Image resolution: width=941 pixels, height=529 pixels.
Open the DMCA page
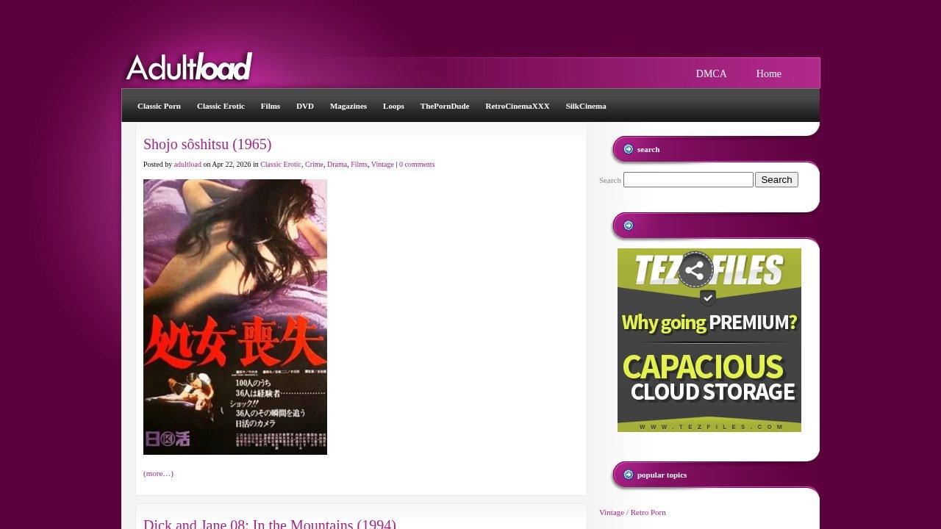click(712, 73)
